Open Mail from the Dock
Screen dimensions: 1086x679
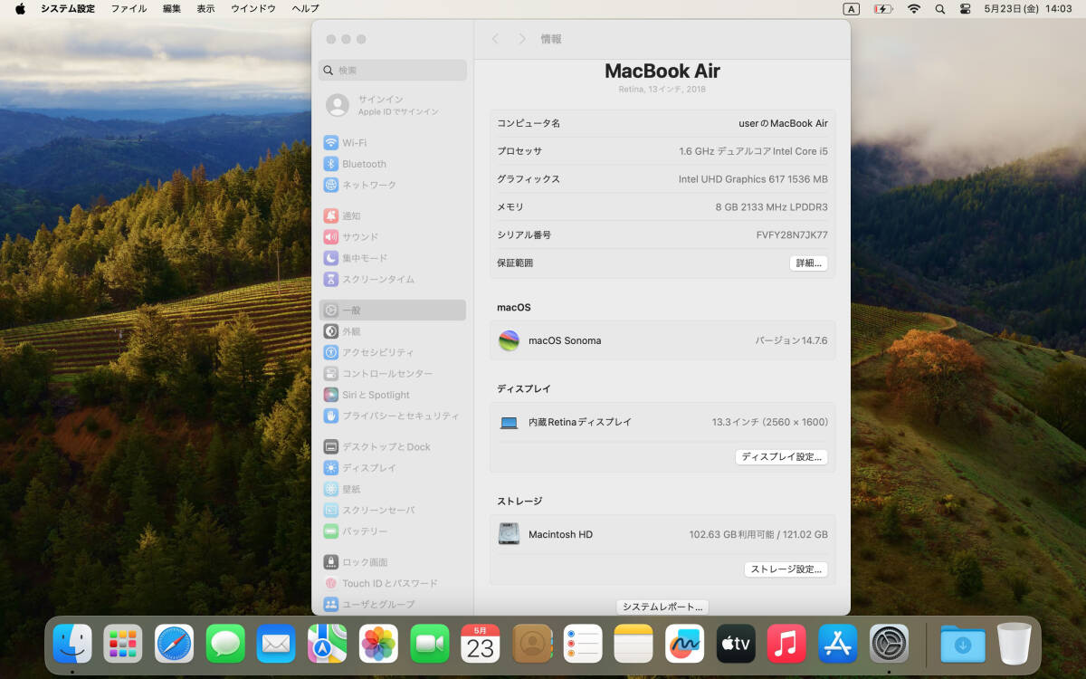pos(276,645)
